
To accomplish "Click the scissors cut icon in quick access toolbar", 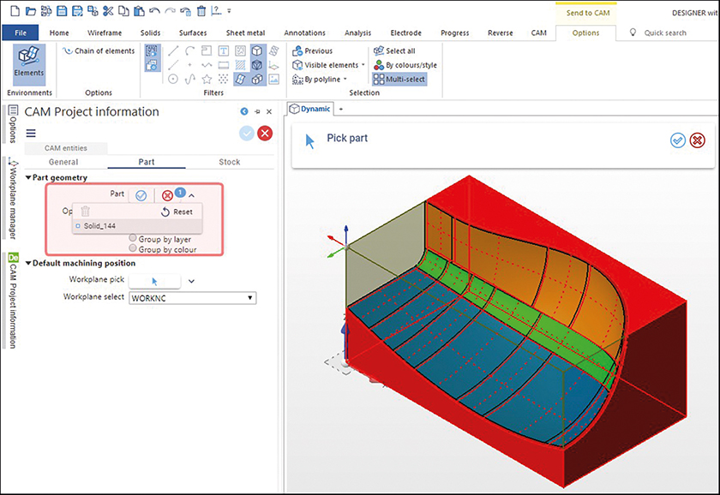I will [107, 11].
